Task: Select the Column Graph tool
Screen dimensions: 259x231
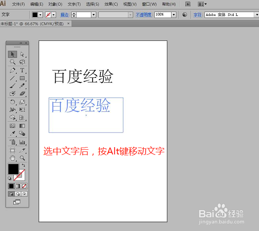Action: coord(22,142)
